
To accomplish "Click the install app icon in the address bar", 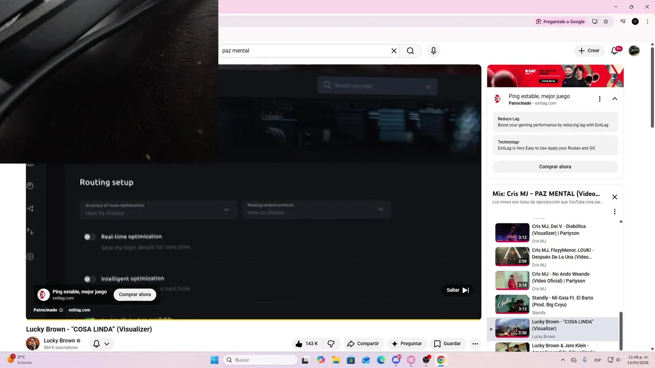I will point(595,21).
